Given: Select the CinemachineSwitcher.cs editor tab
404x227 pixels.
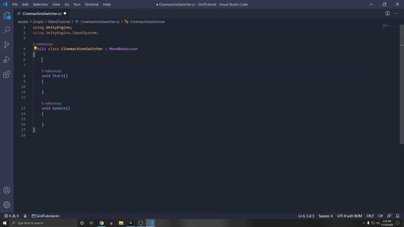Looking at the screenshot, I should click(42, 13).
